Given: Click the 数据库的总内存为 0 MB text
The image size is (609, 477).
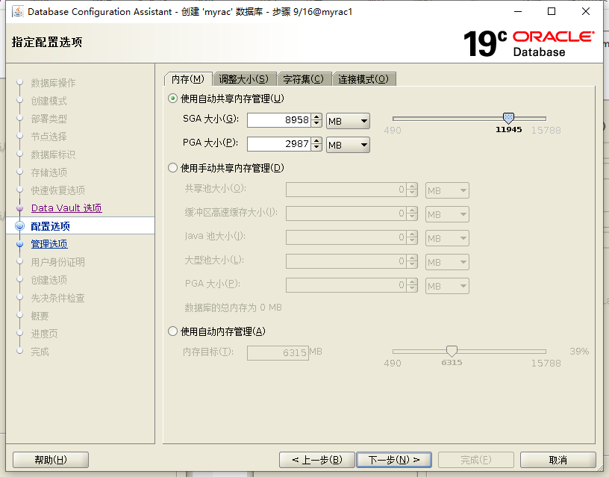Looking at the screenshot, I should coord(233,308).
